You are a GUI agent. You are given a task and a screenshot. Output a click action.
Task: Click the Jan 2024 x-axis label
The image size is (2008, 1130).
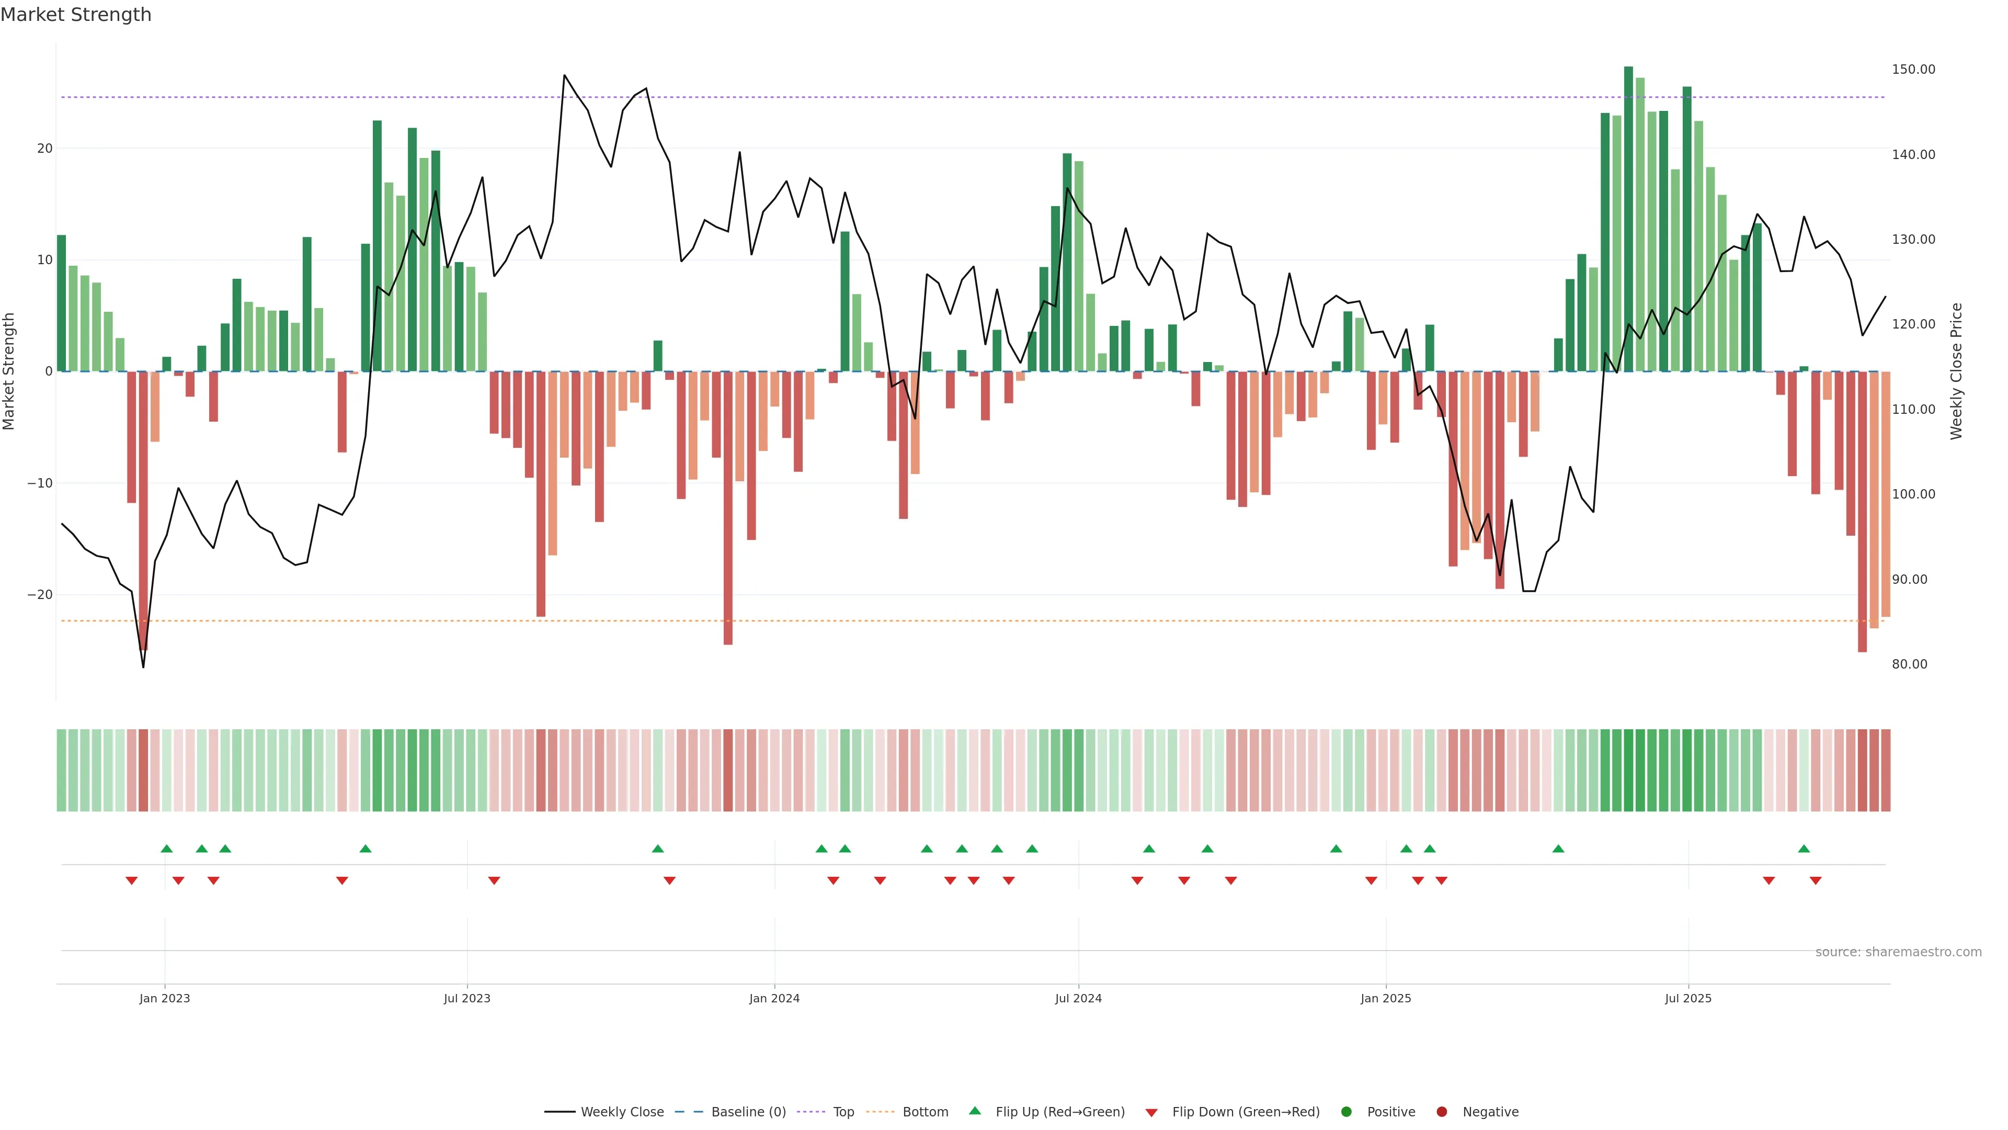[774, 998]
